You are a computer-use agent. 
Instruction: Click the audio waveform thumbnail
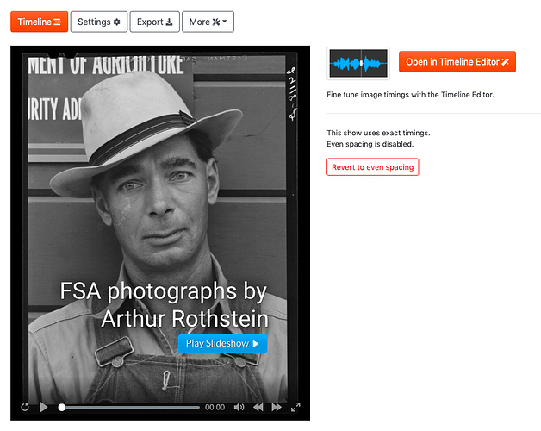click(358, 63)
